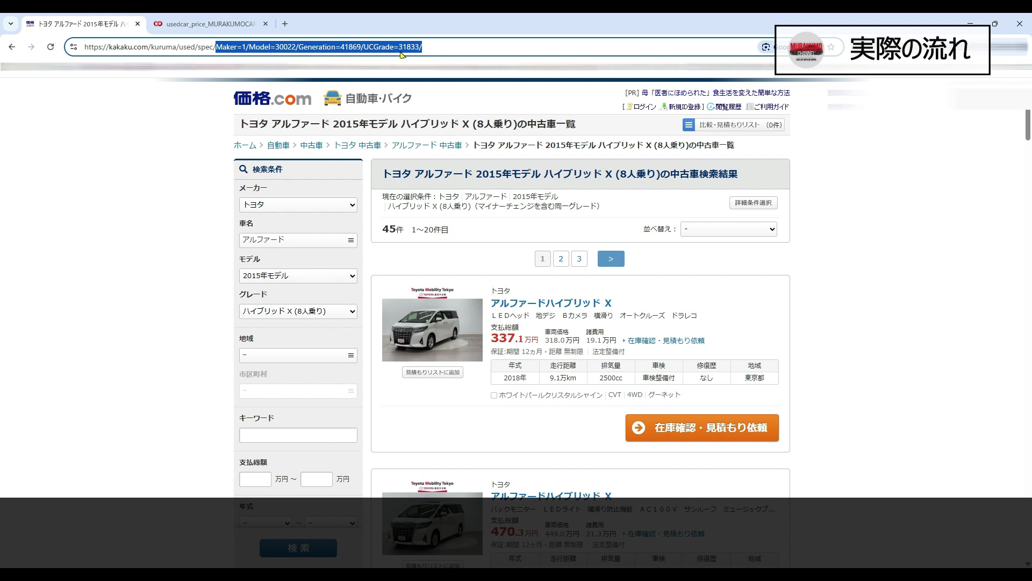Tick the ホワイトパールクリスタルシャイン checkbox
The height and width of the screenshot is (581, 1032).
(493, 395)
